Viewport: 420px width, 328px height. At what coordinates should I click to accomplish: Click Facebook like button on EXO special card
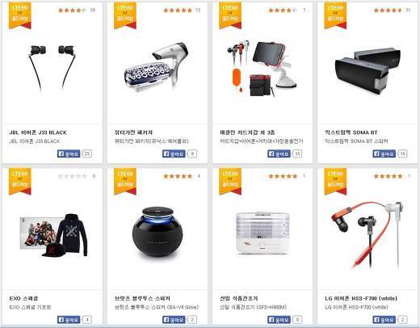69,320
